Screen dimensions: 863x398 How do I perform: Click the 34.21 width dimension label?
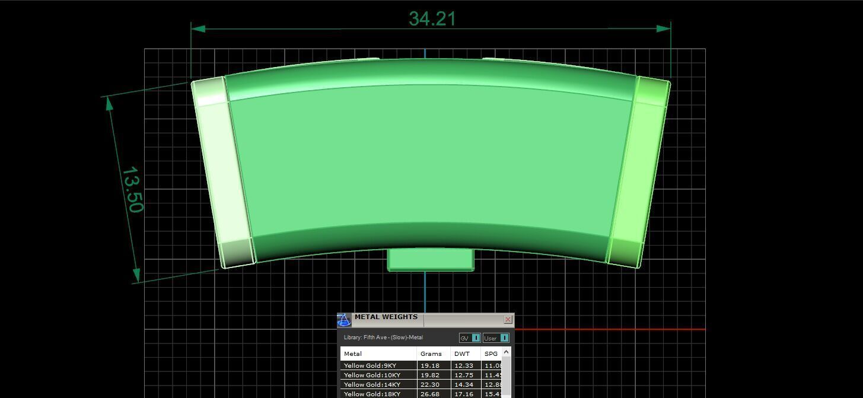432,18
